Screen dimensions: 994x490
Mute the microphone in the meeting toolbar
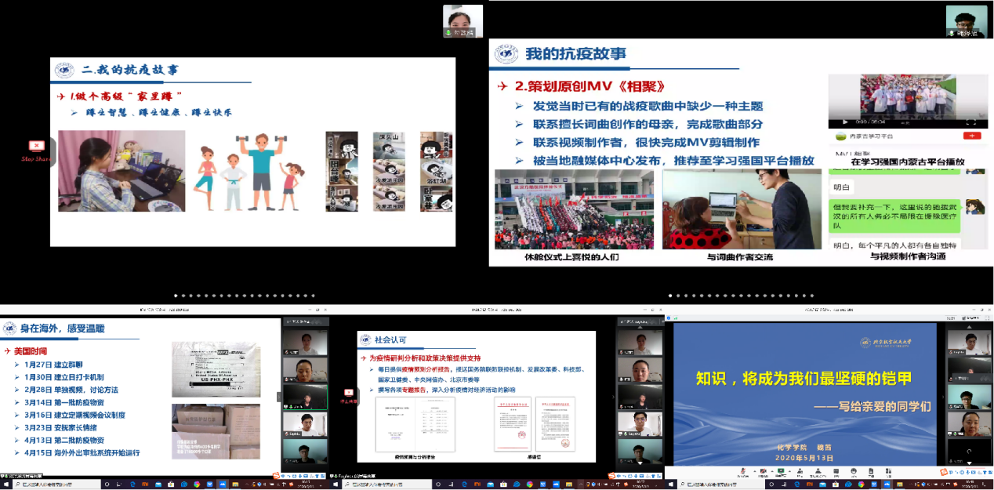pyautogui.click(x=743, y=471)
